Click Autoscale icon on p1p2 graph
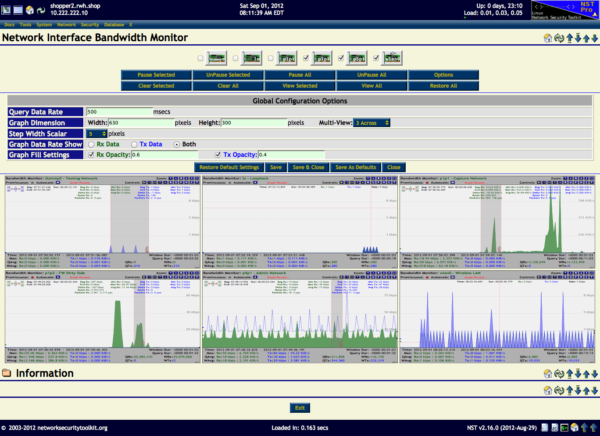This screenshot has height=436, width=600. (x=58, y=277)
